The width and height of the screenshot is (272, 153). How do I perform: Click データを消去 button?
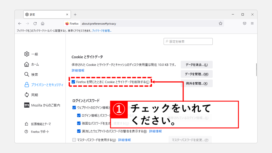click(x=197, y=65)
